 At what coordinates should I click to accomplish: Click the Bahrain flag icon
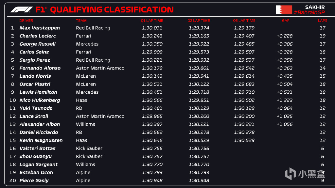tap(284, 10)
